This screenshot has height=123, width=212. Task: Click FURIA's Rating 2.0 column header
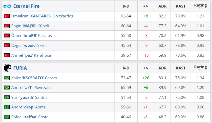pos(200,68)
